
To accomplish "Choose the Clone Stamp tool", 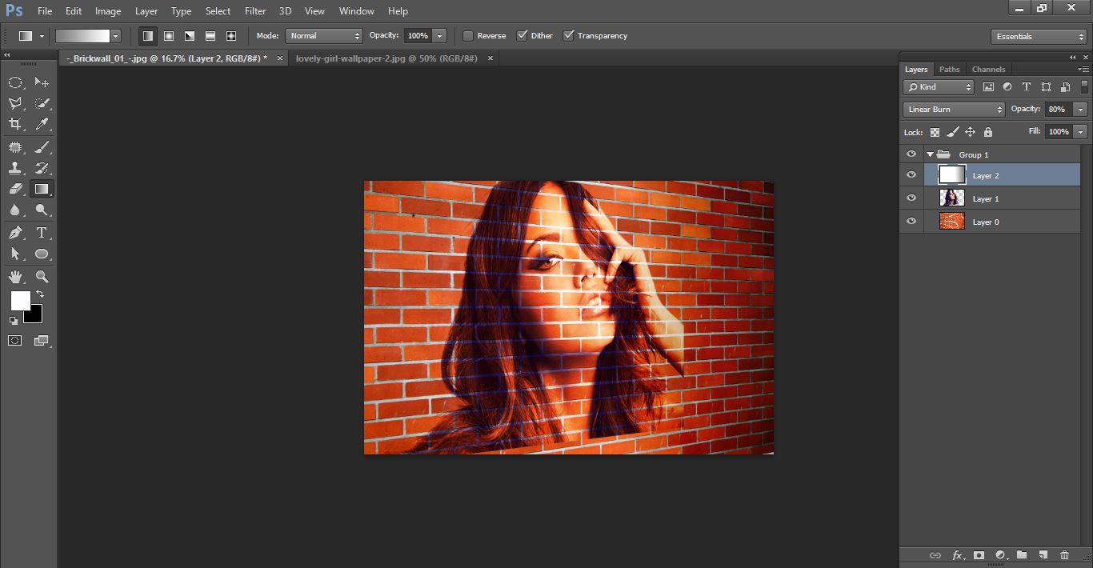I will point(18,167).
